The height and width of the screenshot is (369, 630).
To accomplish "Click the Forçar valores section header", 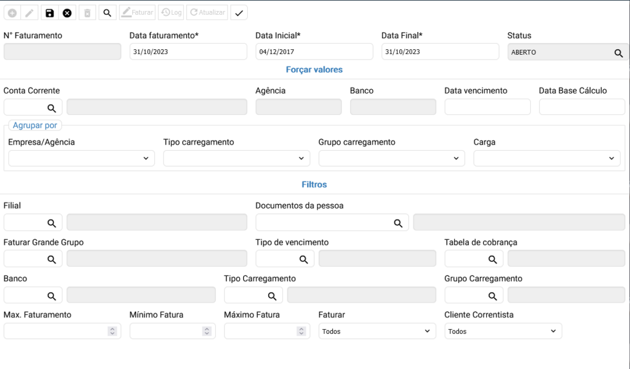I will click(x=314, y=70).
